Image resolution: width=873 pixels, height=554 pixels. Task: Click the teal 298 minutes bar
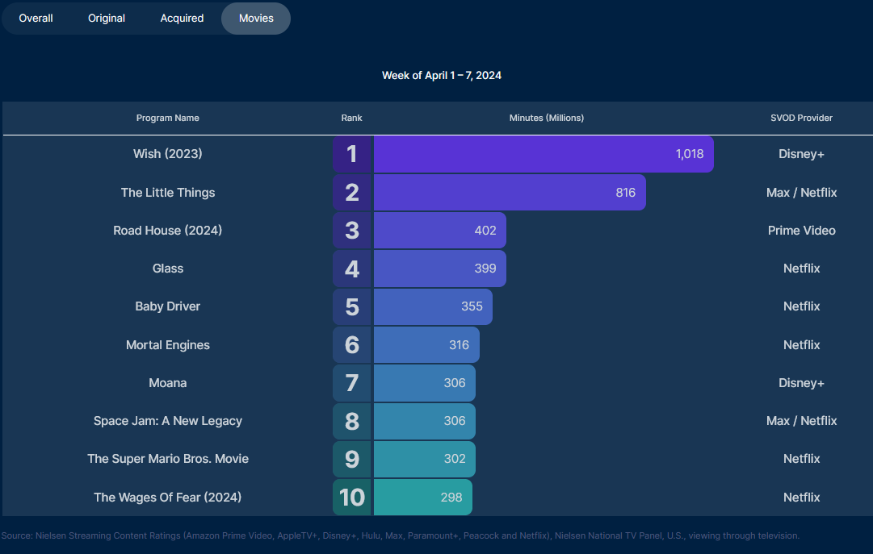pyautogui.click(x=422, y=498)
